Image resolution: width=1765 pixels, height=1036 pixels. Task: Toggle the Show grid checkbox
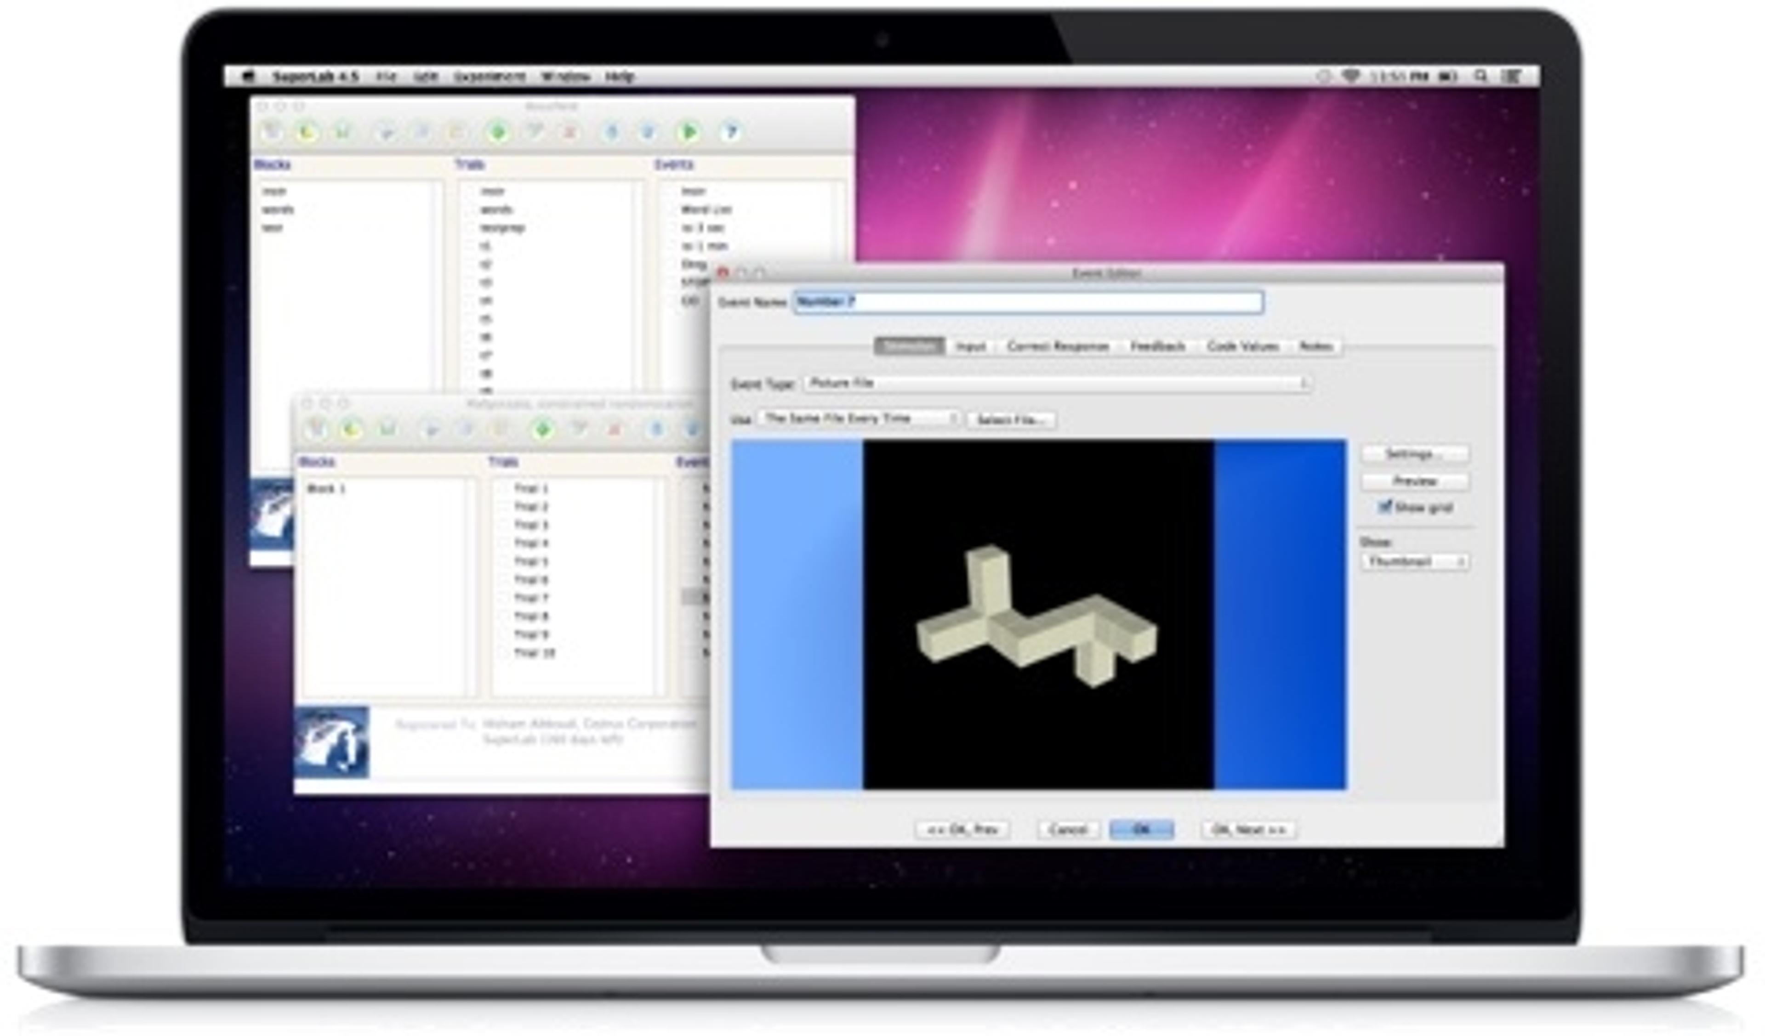click(x=1385, y=507)
